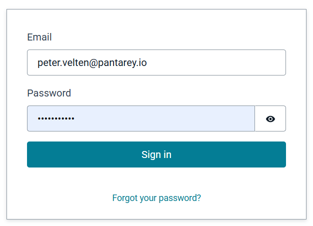Click the Password field label
Image resolution: width=313 pixels, height=226 pixels.
(x=49, y=93)
